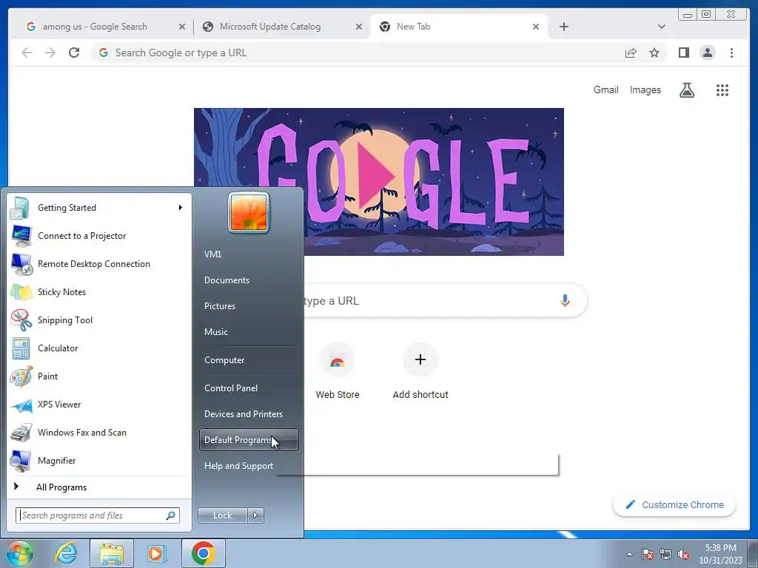Reload the page
Image resolution: width=758 pixels, height=568 pixels.
(x=74, y=53)
